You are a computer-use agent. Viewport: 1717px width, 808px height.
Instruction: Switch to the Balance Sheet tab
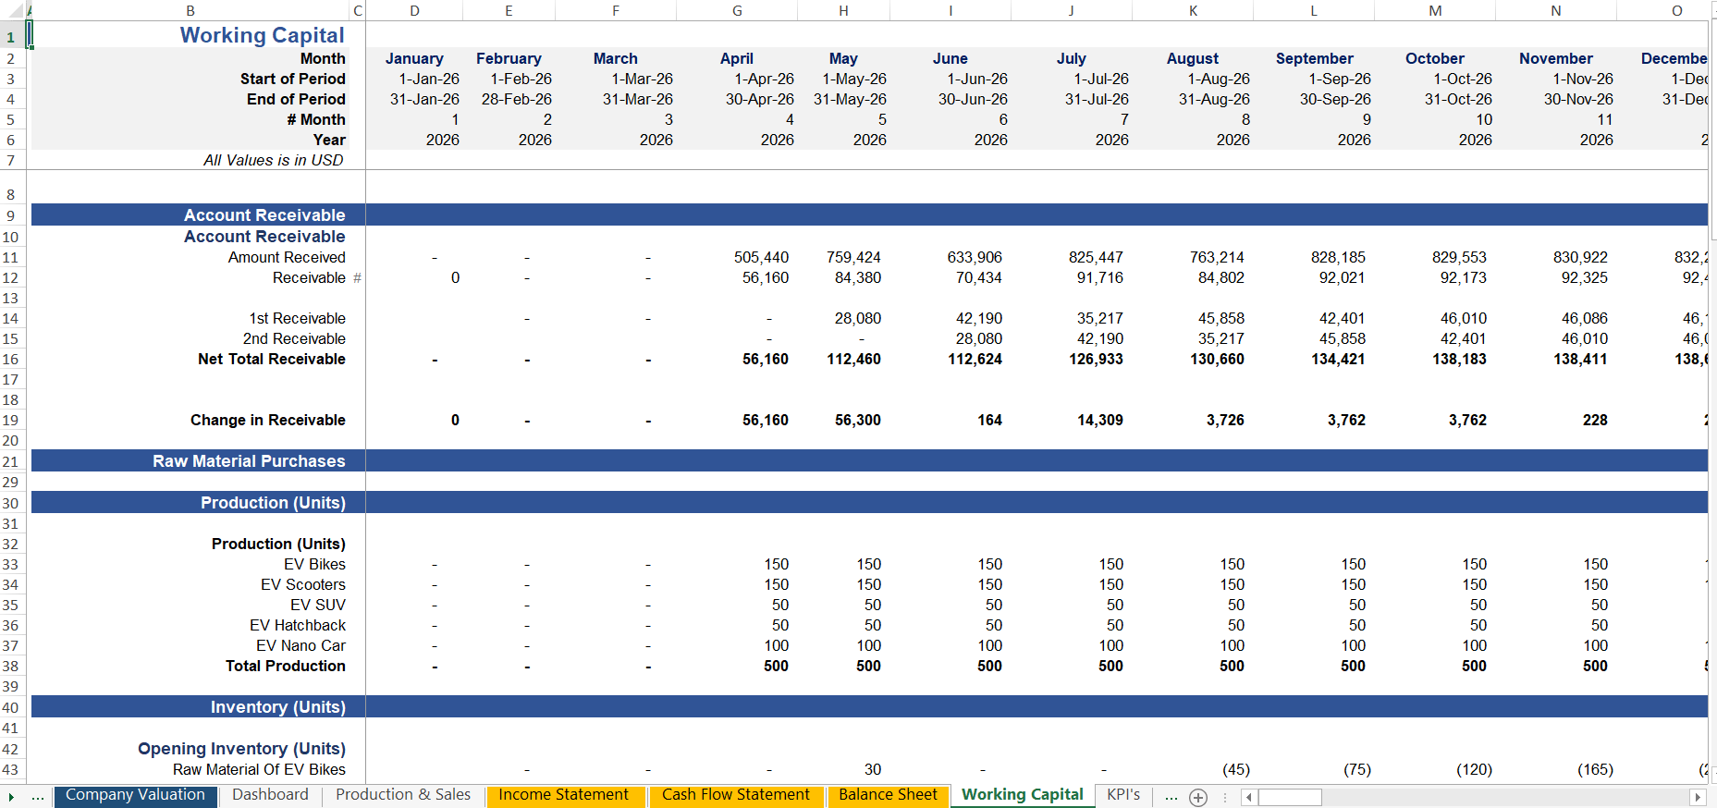(x=888, y=795)
